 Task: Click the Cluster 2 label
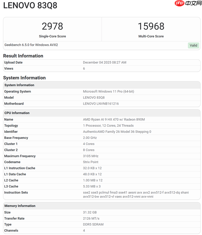(11, 150)
